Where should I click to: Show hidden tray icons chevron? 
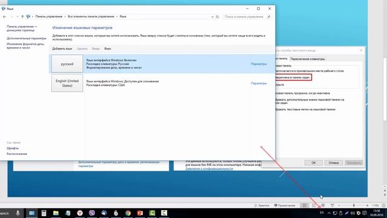[x=329, y=213]
